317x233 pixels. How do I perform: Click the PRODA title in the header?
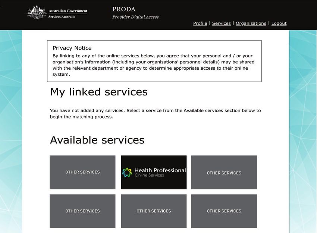[x=124, y=9]
